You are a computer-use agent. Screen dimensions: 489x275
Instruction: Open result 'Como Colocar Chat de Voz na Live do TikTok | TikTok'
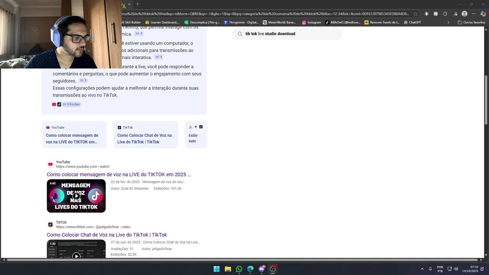click(x=107, y=235)
